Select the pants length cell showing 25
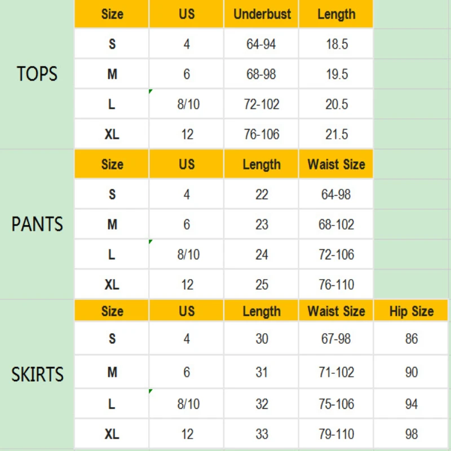 tap(262, 285)
